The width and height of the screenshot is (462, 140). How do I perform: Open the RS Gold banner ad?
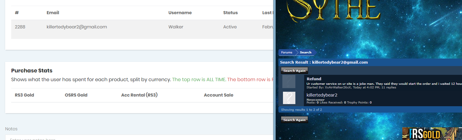pos(432,134)
